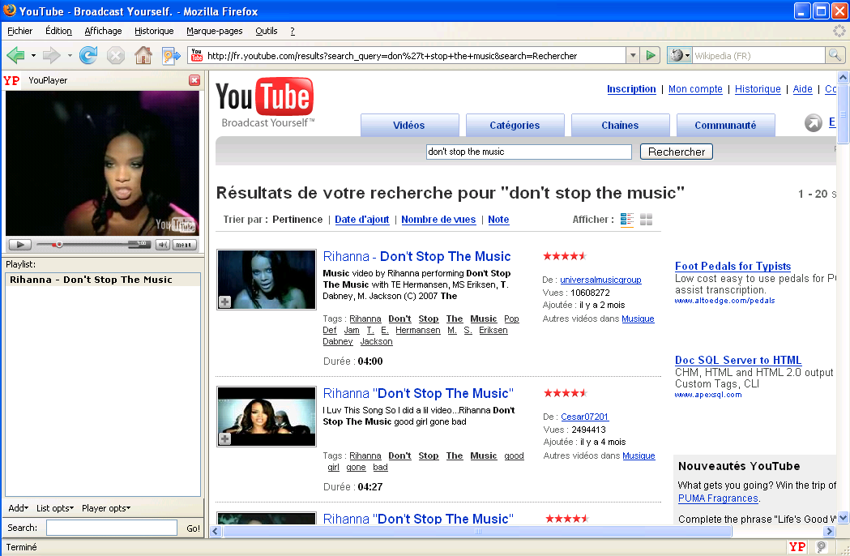This screenshot has height=556, width=850.
Task: Open the forward button history dropdown
Action: click(70, 55)
